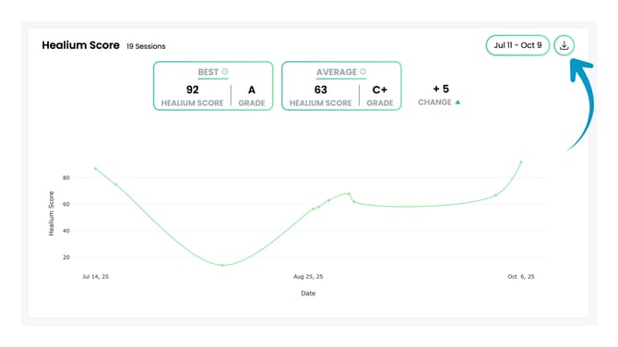The height and width of the screenshot is (347, 618).
Task: Click the download report icon button
Action: point(564,45)
